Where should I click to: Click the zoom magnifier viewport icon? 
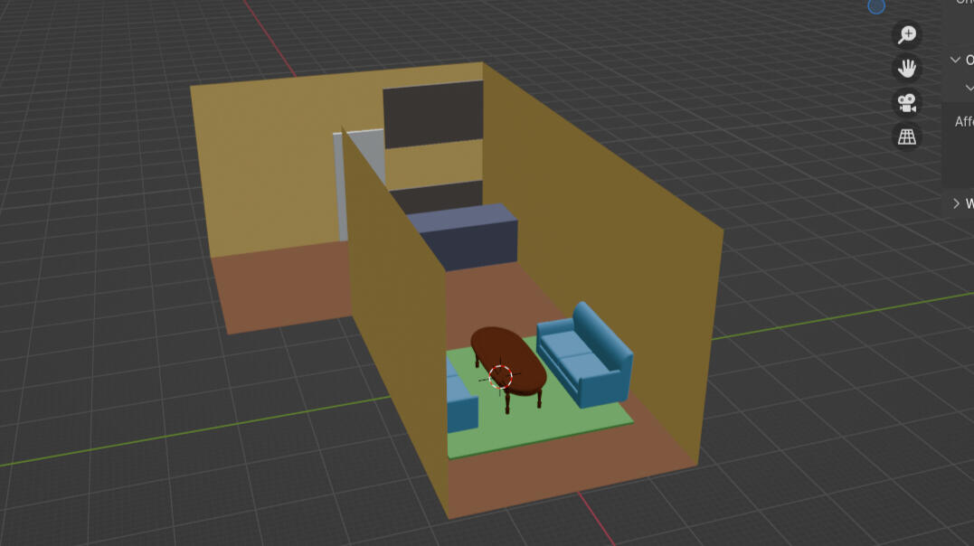pos(905,35)
